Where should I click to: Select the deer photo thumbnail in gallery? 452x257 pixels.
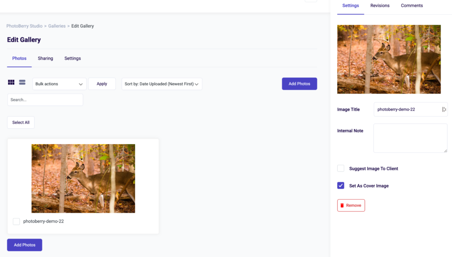83,179
